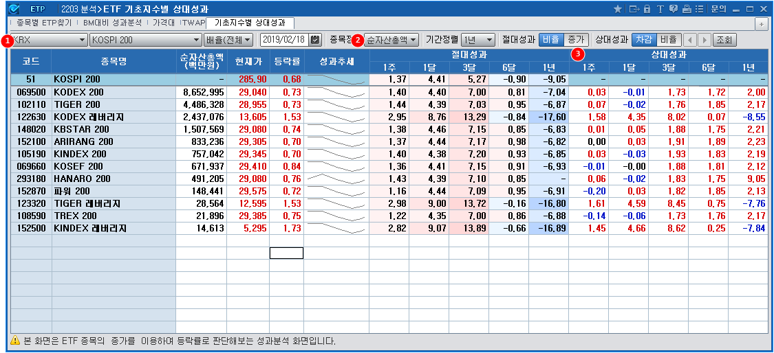774x353 pixels.
Task: Open help via question mark icon
Action: (x=674, y=9)
